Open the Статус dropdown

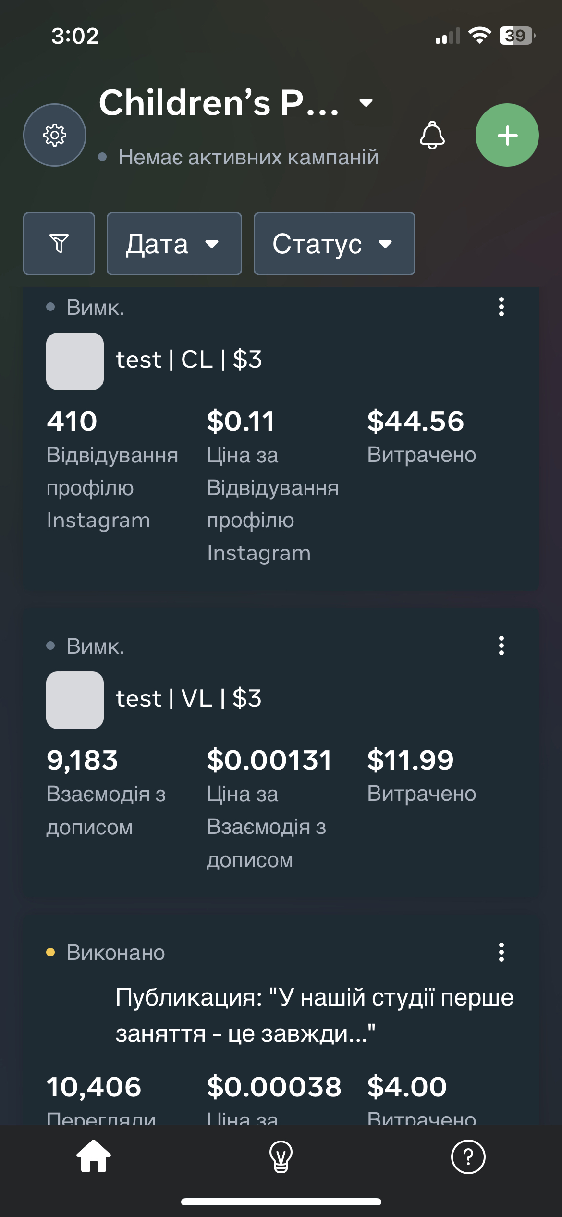click(x=334, y=244)
